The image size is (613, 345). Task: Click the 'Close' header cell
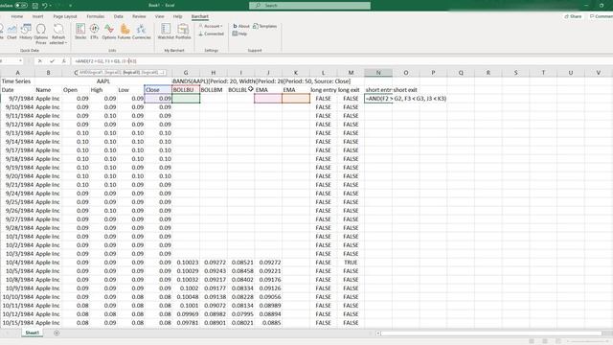point(158,90)
